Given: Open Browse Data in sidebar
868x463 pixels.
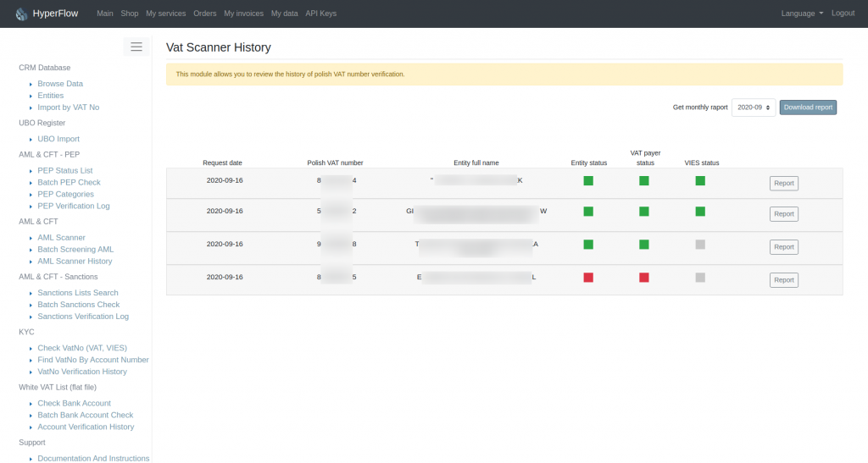Looking at the screenshot, I should pyautogui.click(x=60, y=84).
